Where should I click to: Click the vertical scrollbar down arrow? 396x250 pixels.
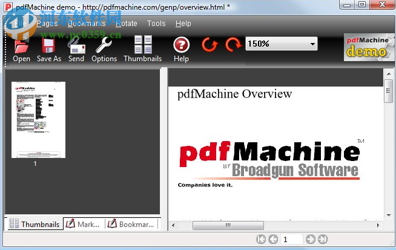[x=389, y=215]
